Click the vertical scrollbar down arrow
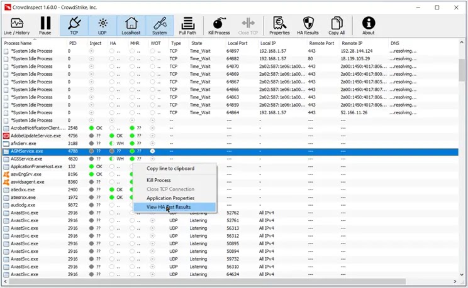The image size is (468, 288). (x=462, y=275)
